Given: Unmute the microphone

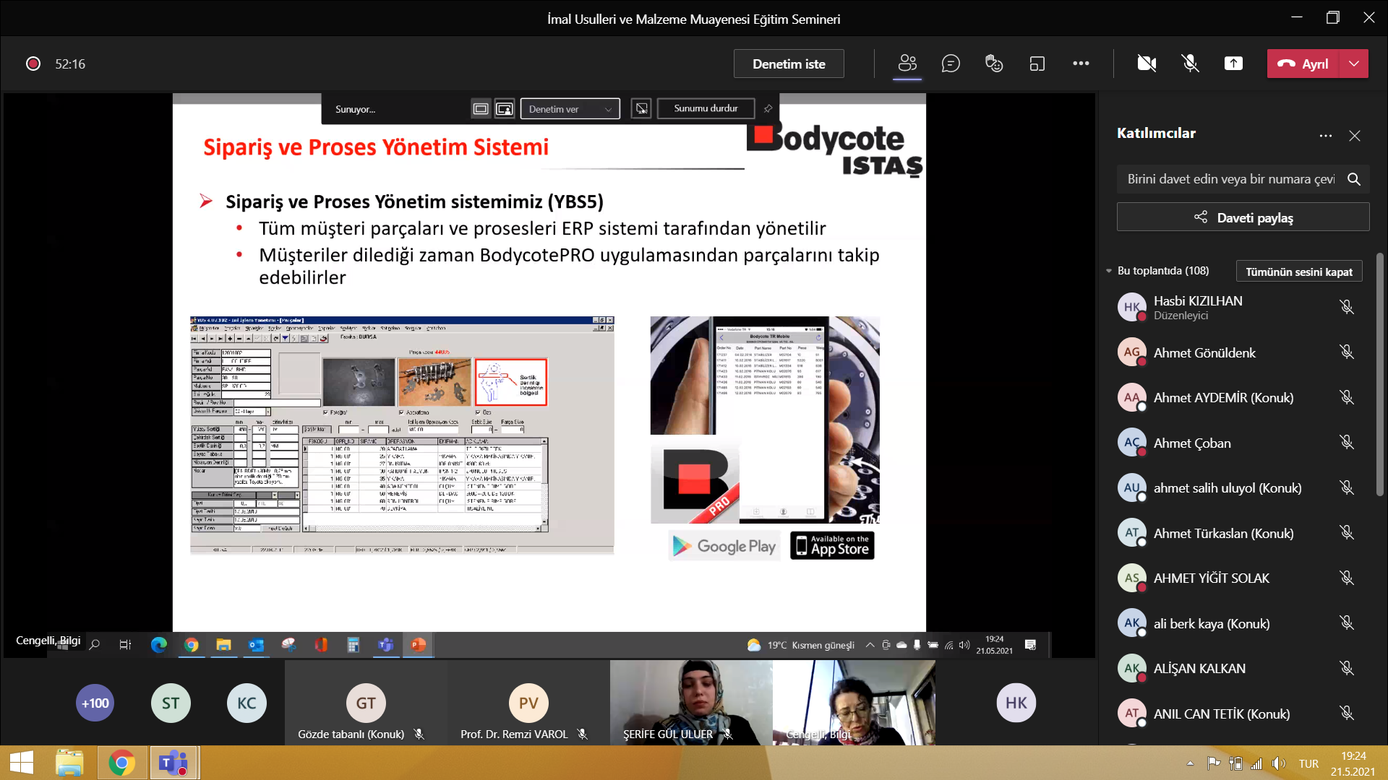Looking at the screenshot, I should (x=1190, y=64).
